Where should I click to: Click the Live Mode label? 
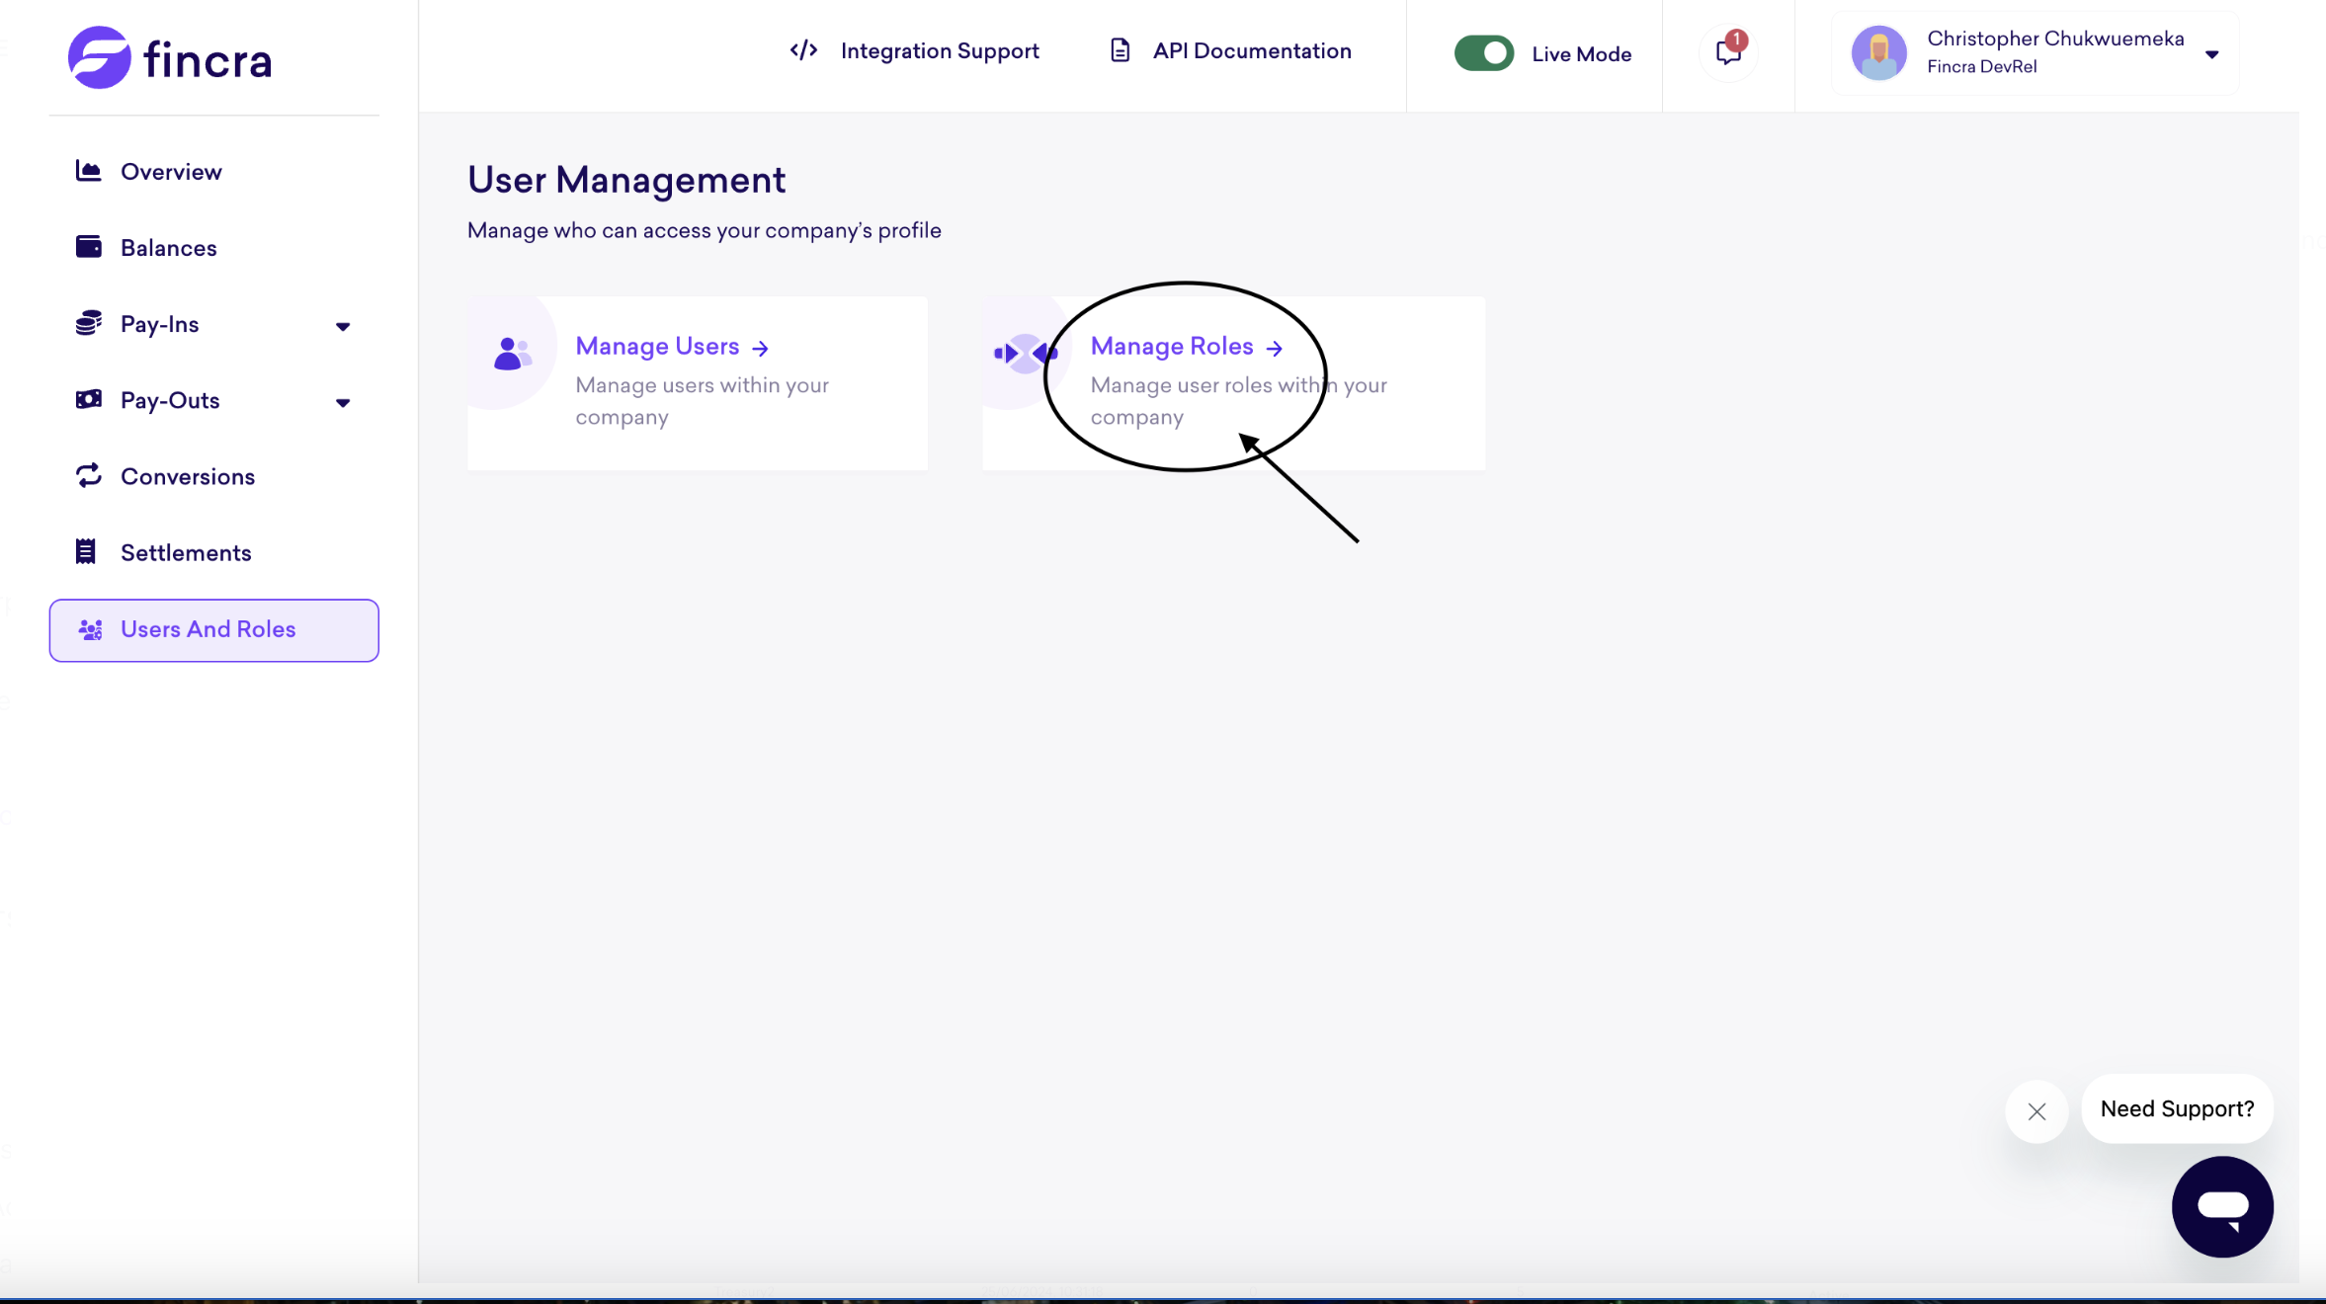point(1581,54)
